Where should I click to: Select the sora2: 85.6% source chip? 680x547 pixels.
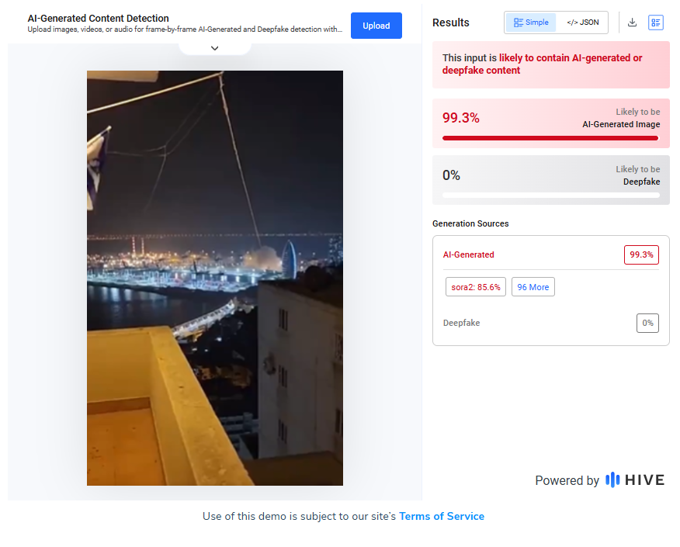point(476,287)
